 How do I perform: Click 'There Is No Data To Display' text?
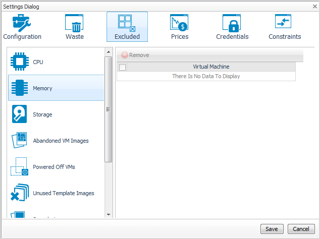pyautogui.click(x=206, y=76)
